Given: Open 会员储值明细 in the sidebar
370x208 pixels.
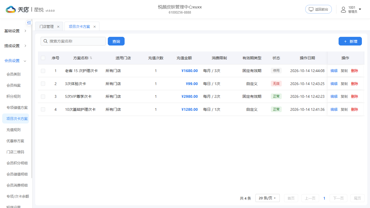Looking at the screenshot, I should click(x=17, y=174).
